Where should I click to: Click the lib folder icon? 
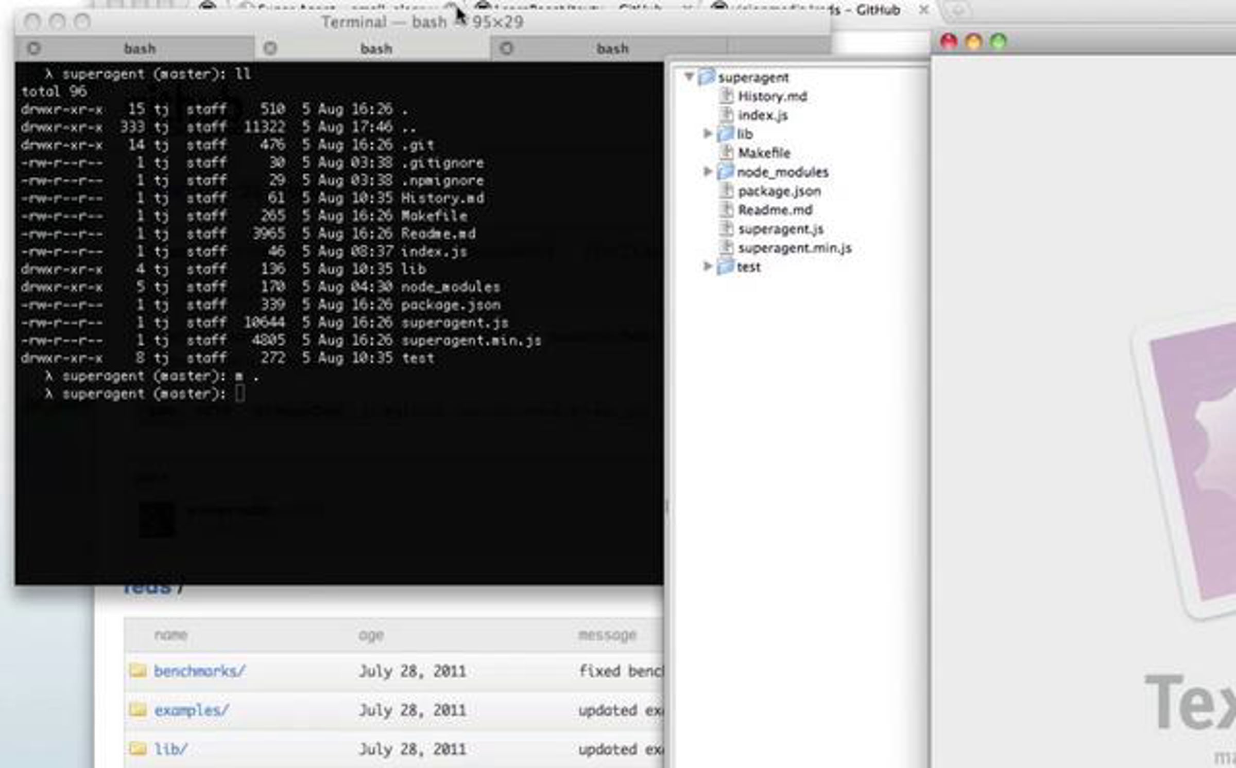(725, 134)
